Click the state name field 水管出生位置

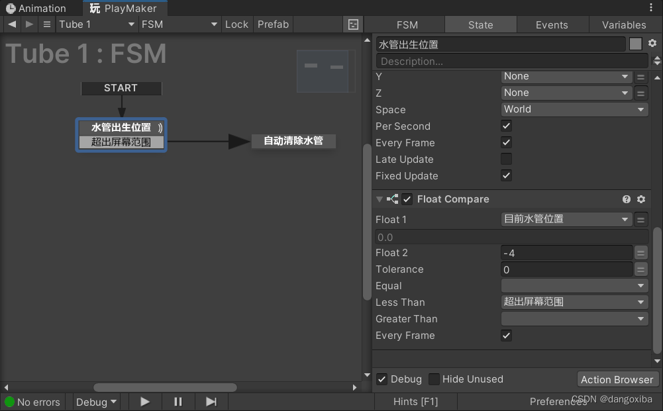(x=501, y=44)
